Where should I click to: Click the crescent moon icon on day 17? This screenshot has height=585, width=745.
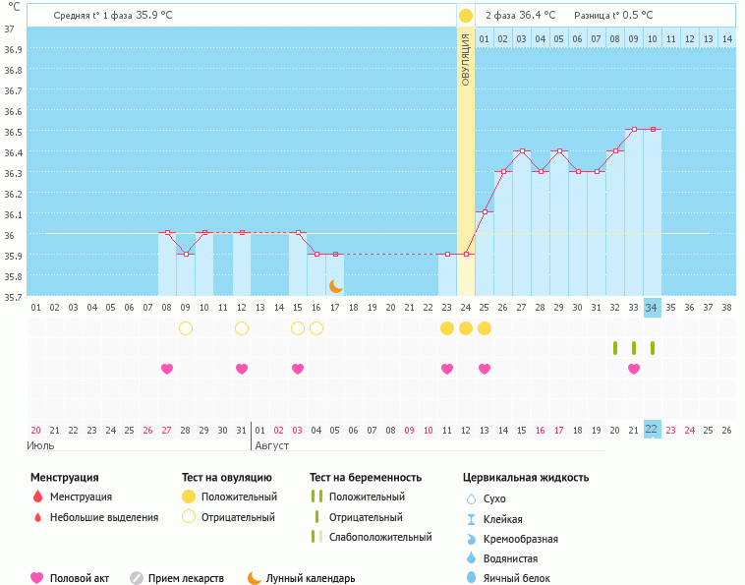point(335,285)
